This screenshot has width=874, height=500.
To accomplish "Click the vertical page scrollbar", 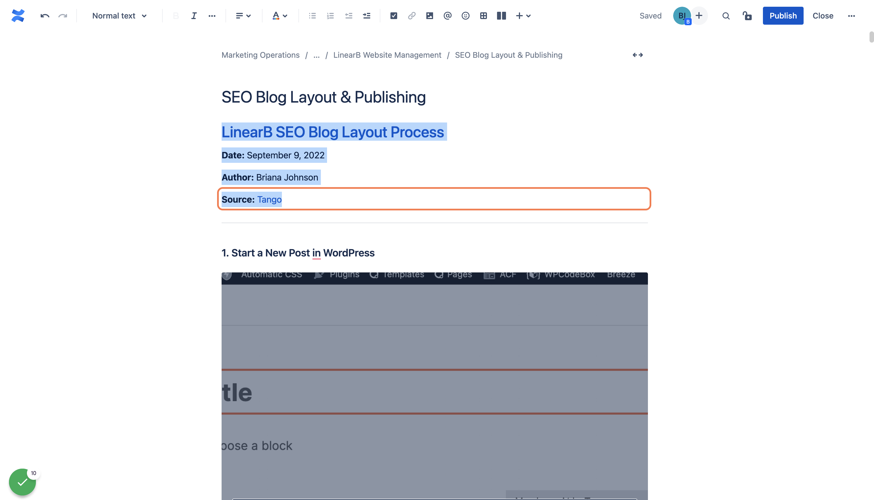I will 871,37.
